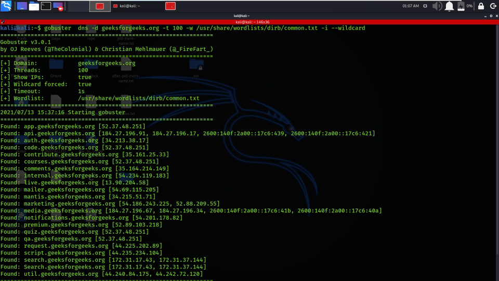Viewport: 499px width, 281px height.
Task: Click IPv6 address 2600:140f:2a00::17c6:40a
Action: click(x=338, y=210)
